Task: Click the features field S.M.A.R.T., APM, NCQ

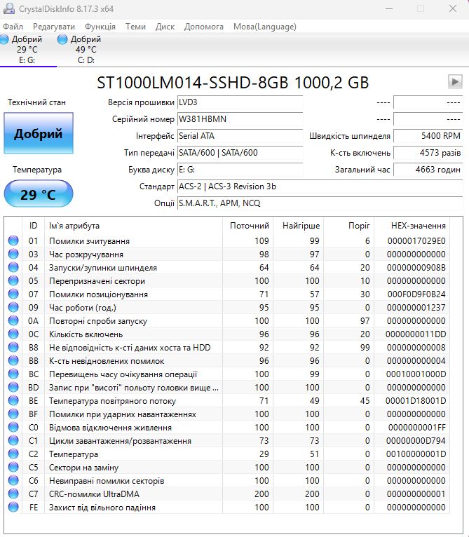Action: pyautogui.click(x=320, y=203)
